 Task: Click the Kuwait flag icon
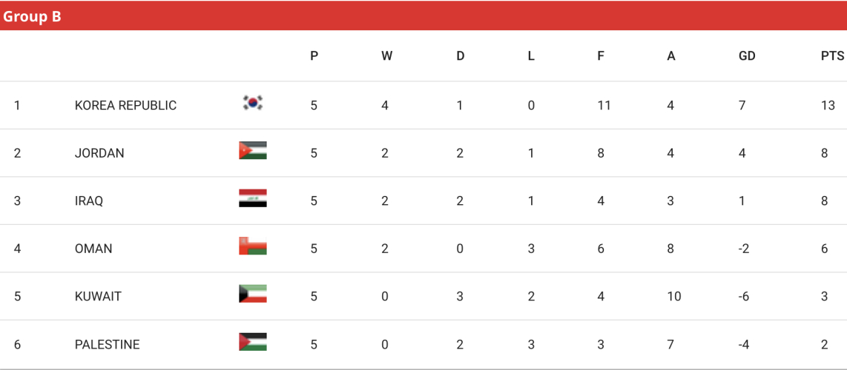(x=253, y=294)
